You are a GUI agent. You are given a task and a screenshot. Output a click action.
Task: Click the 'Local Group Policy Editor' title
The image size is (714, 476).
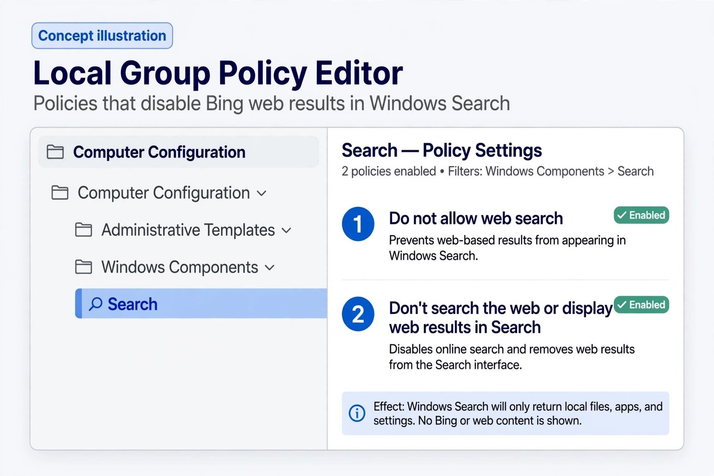click(x=218, y=73)
